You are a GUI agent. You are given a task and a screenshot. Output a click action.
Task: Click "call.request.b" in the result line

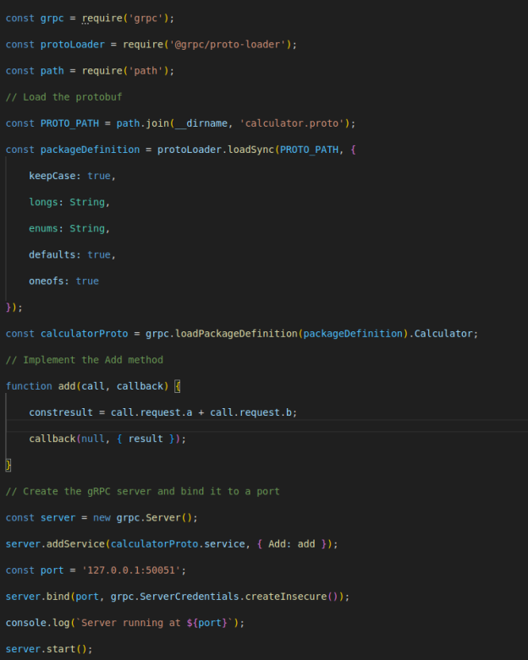[x=250, y=412]
